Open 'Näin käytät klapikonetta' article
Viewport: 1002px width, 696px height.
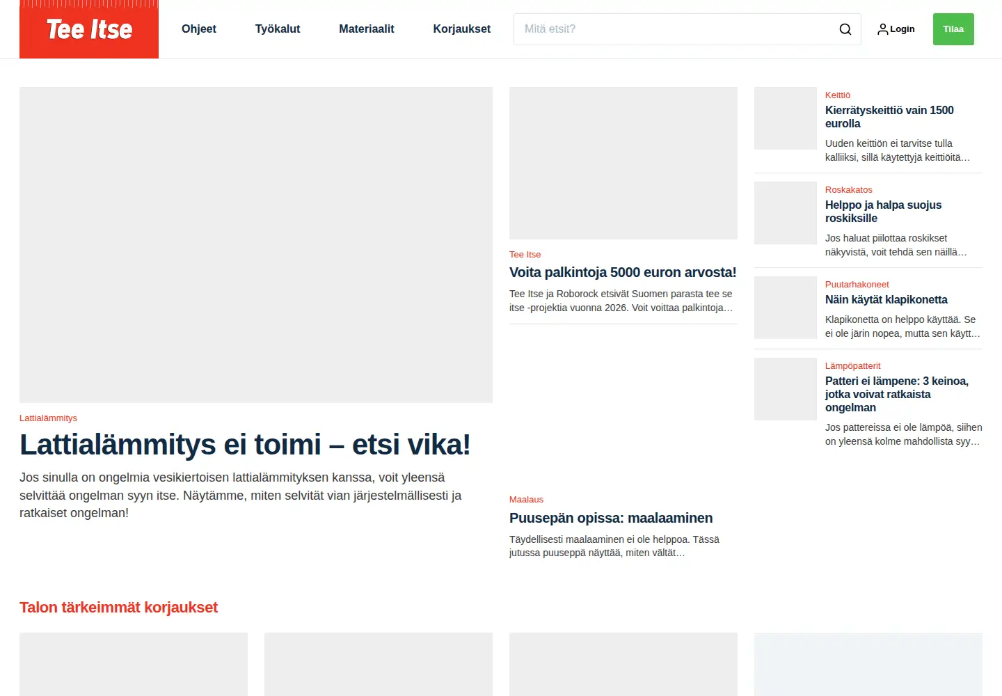(x=886, y=300)
